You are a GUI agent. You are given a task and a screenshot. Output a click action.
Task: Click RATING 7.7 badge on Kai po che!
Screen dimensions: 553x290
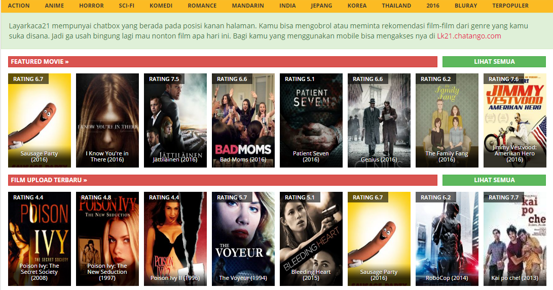point(504,197)
